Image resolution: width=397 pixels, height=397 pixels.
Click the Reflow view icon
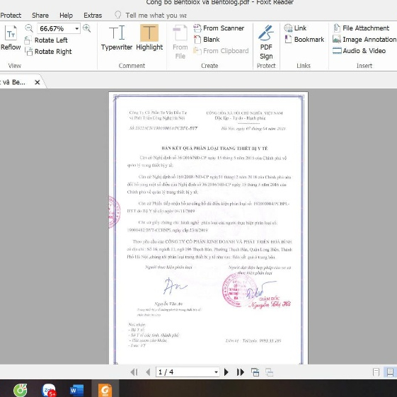(x=11, y=38)
